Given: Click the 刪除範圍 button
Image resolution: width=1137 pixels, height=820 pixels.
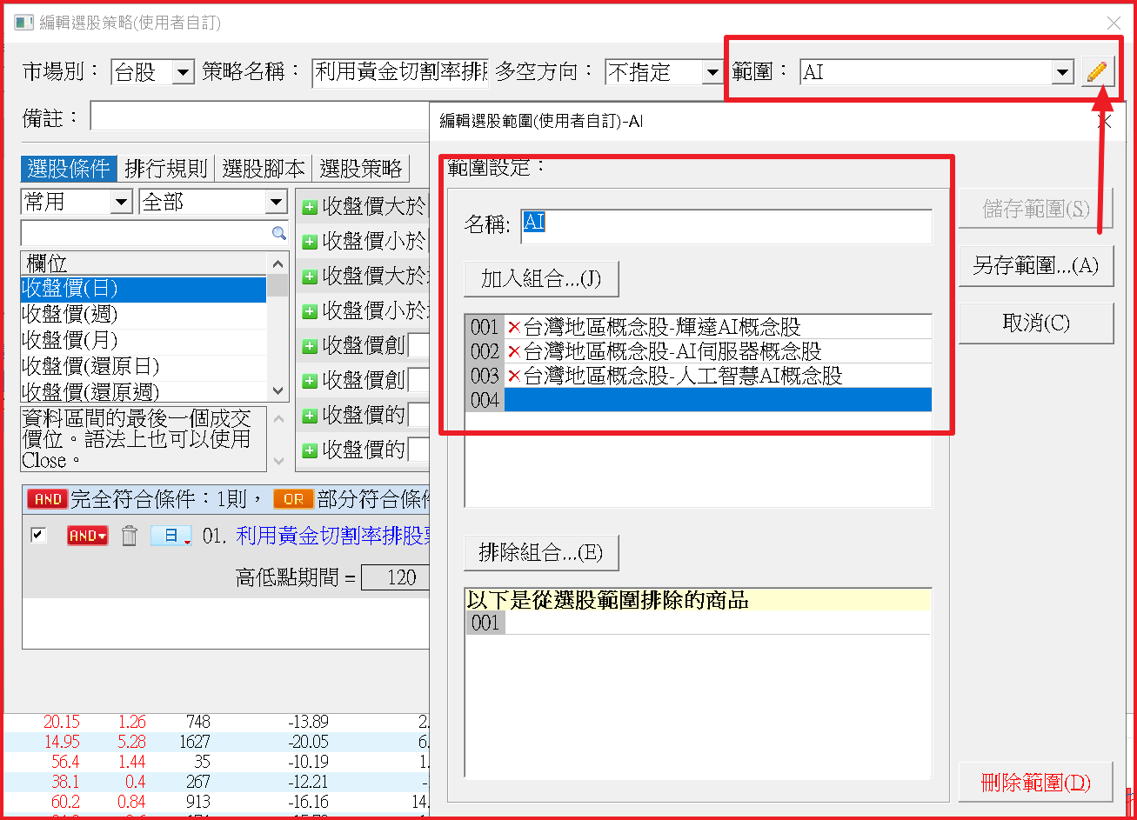Looking at the screenshot, I should tap(1035, 782).
